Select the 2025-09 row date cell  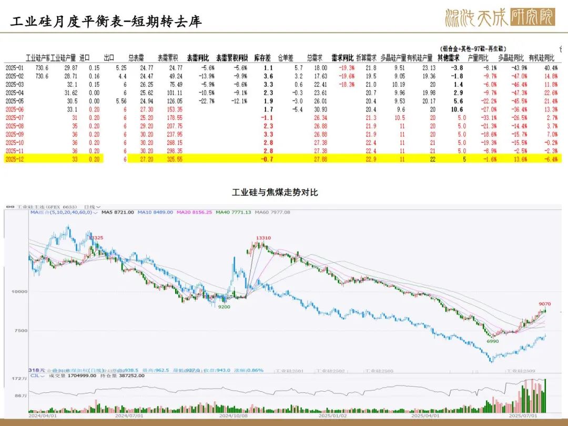point(15,135)
